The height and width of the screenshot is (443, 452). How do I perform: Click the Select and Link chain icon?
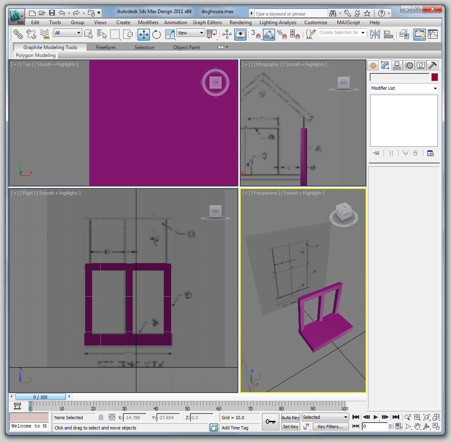18,34
